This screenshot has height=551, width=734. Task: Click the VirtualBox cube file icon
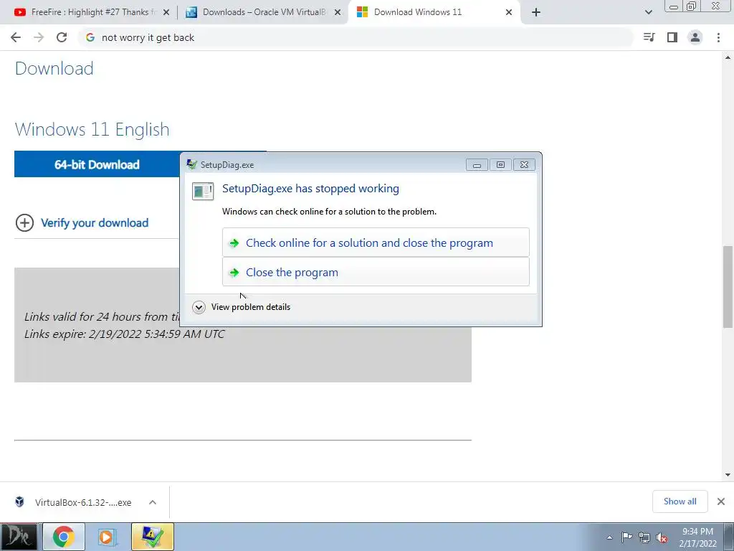pos(19,501)
